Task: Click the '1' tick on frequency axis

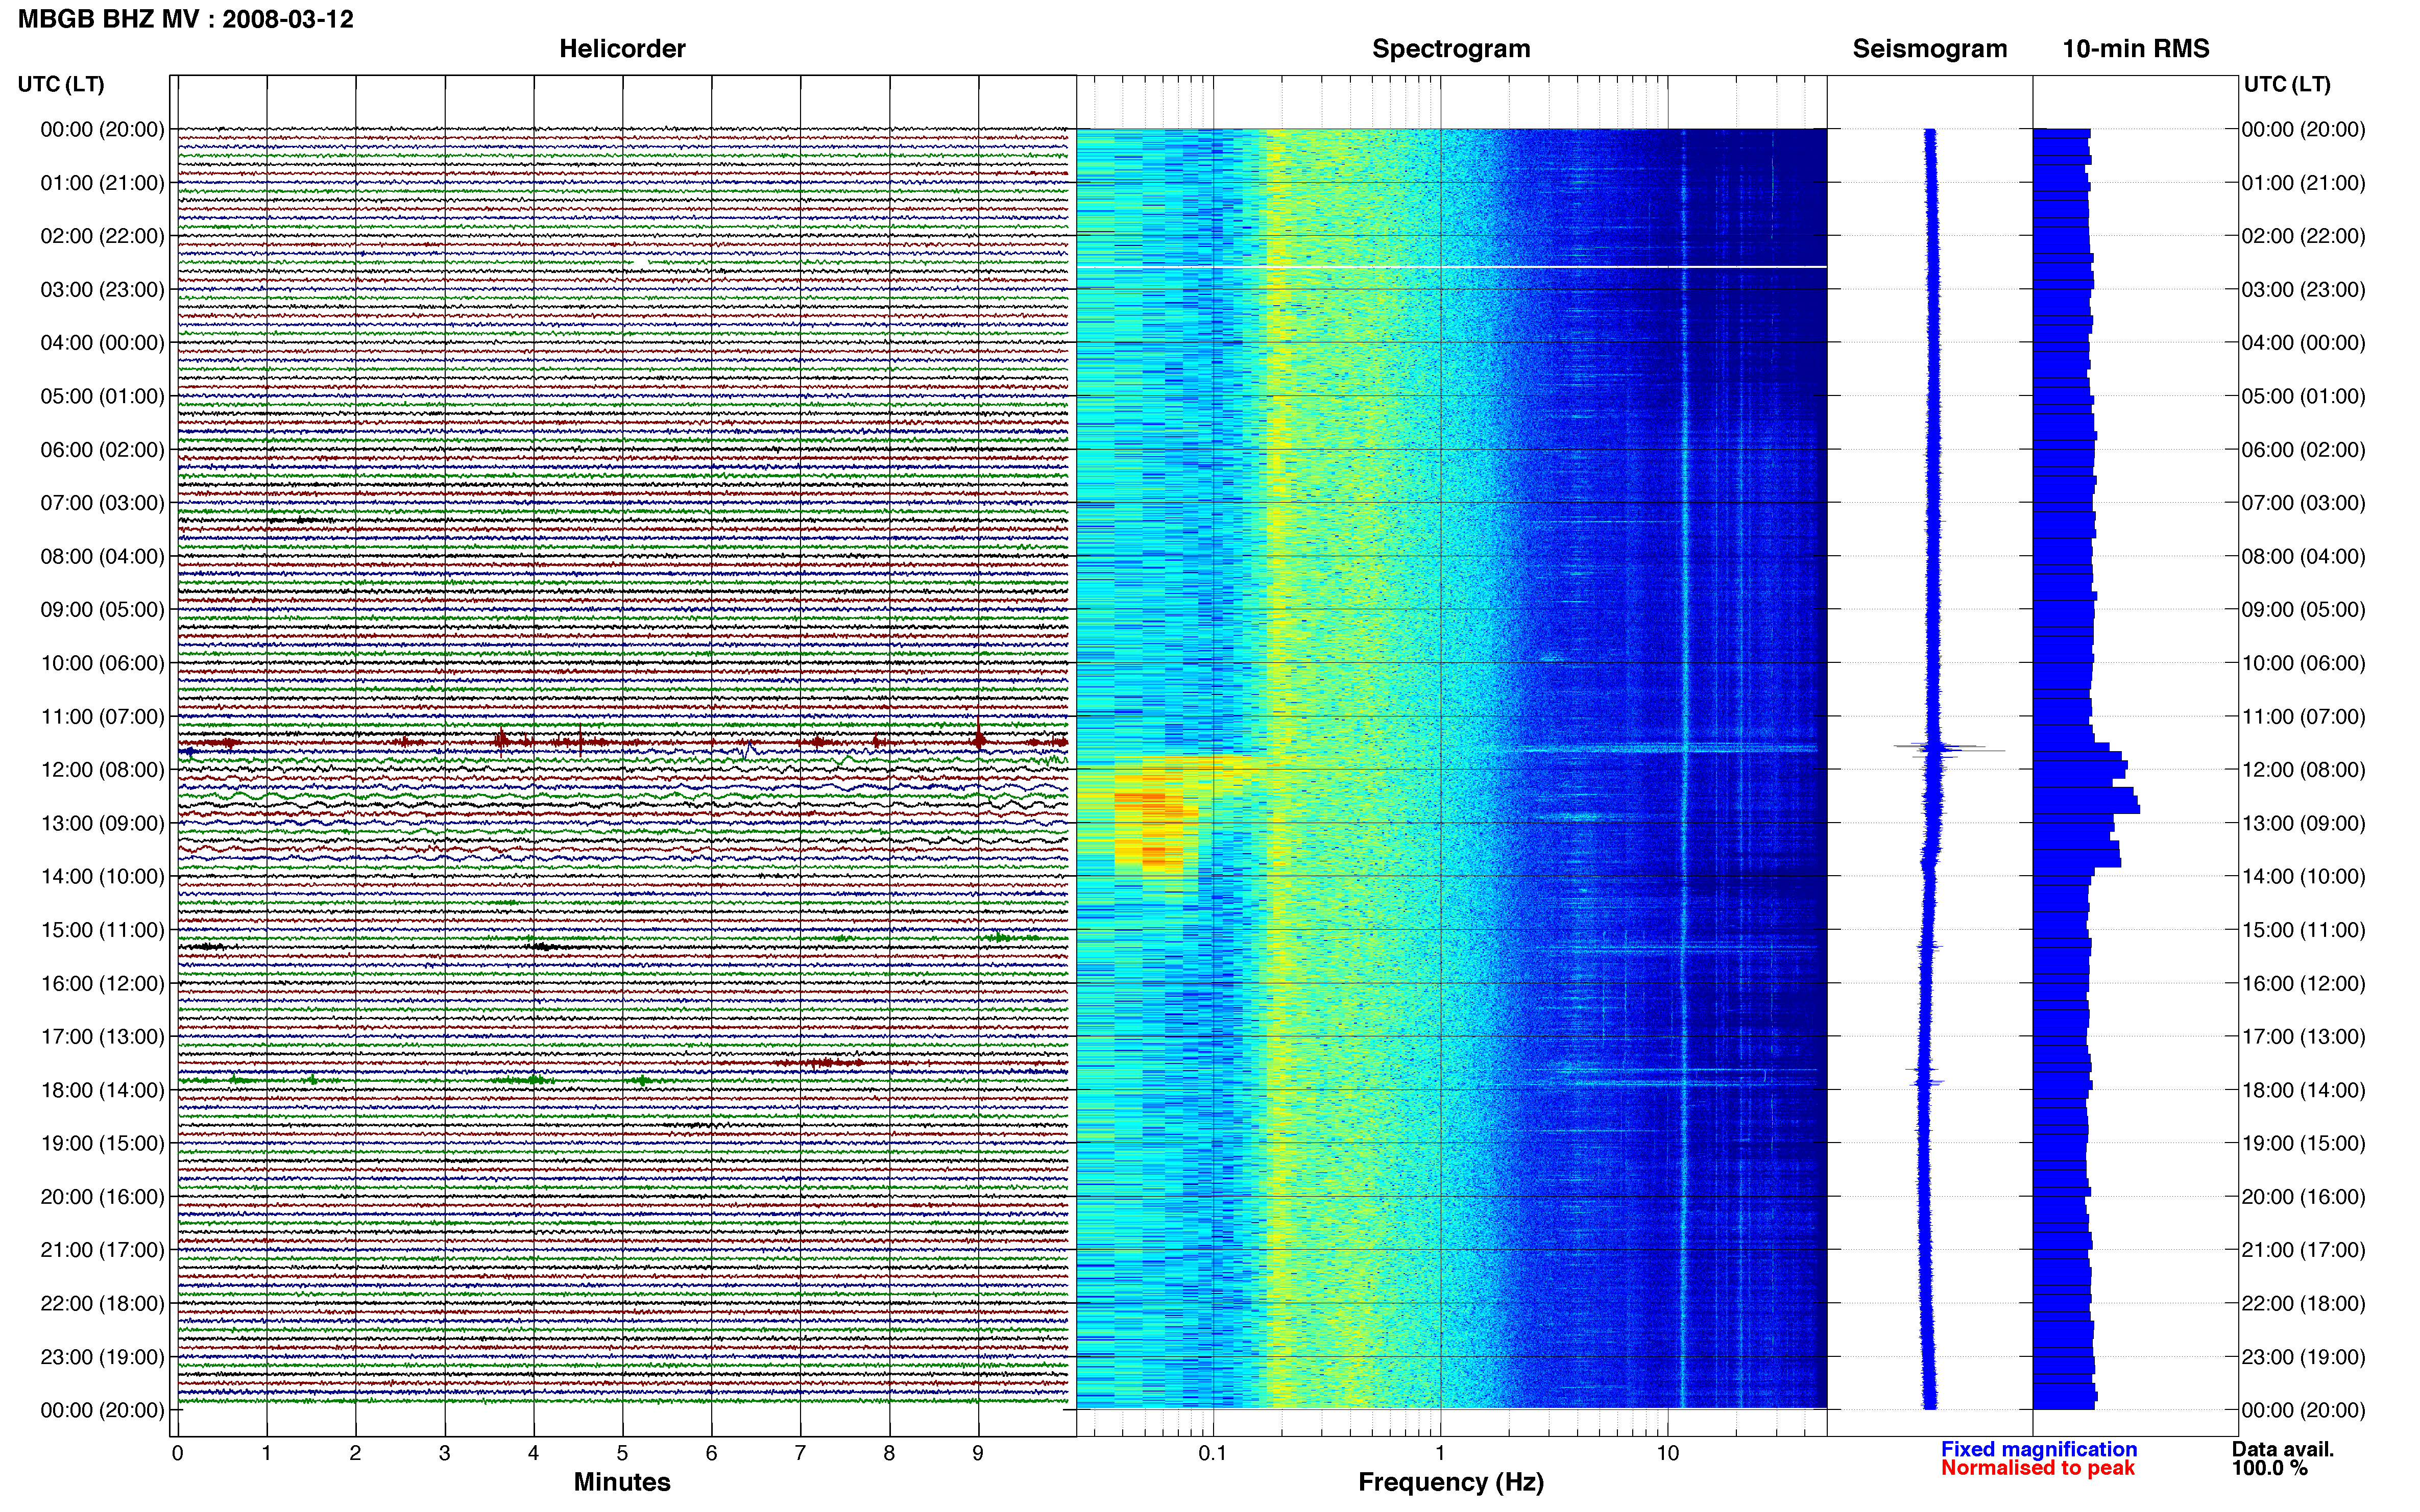Action: coord(1440,1454)
